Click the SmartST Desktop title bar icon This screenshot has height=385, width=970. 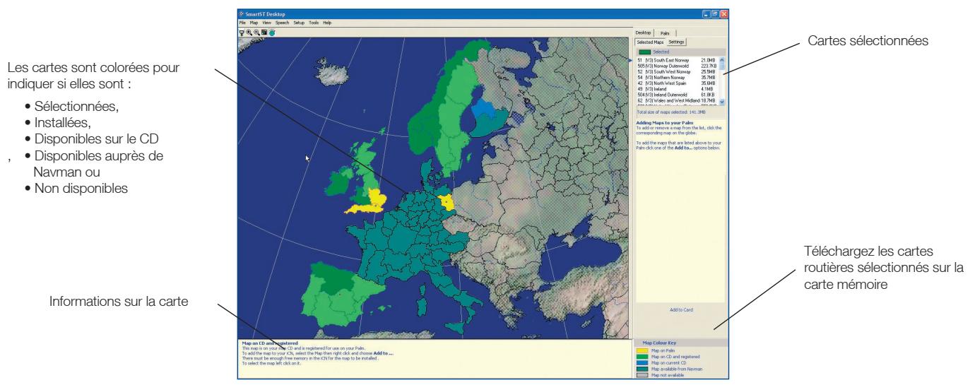[242, 14]
